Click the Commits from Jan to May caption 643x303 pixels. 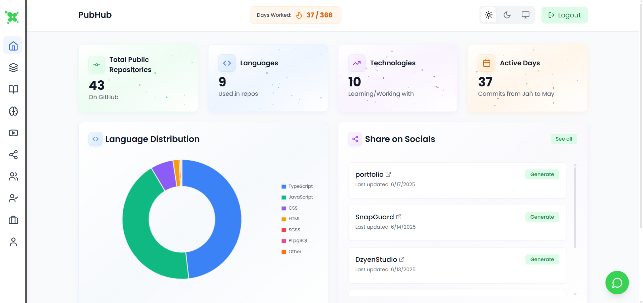(516, 94)
